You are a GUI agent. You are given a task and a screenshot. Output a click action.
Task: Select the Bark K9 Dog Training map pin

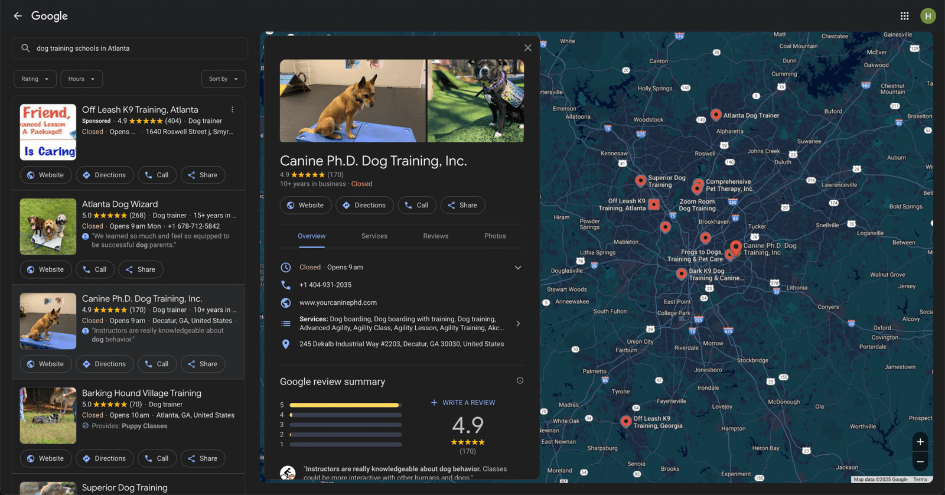point(682,273)
